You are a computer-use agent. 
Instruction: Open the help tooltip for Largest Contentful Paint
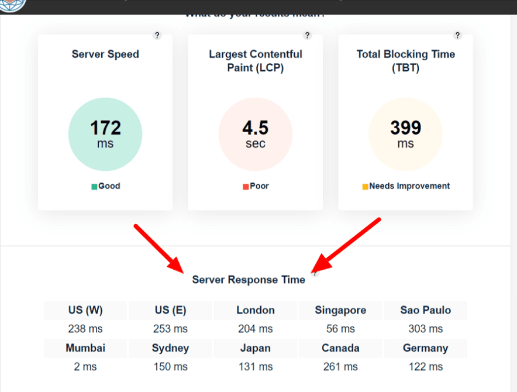point(307,36)
